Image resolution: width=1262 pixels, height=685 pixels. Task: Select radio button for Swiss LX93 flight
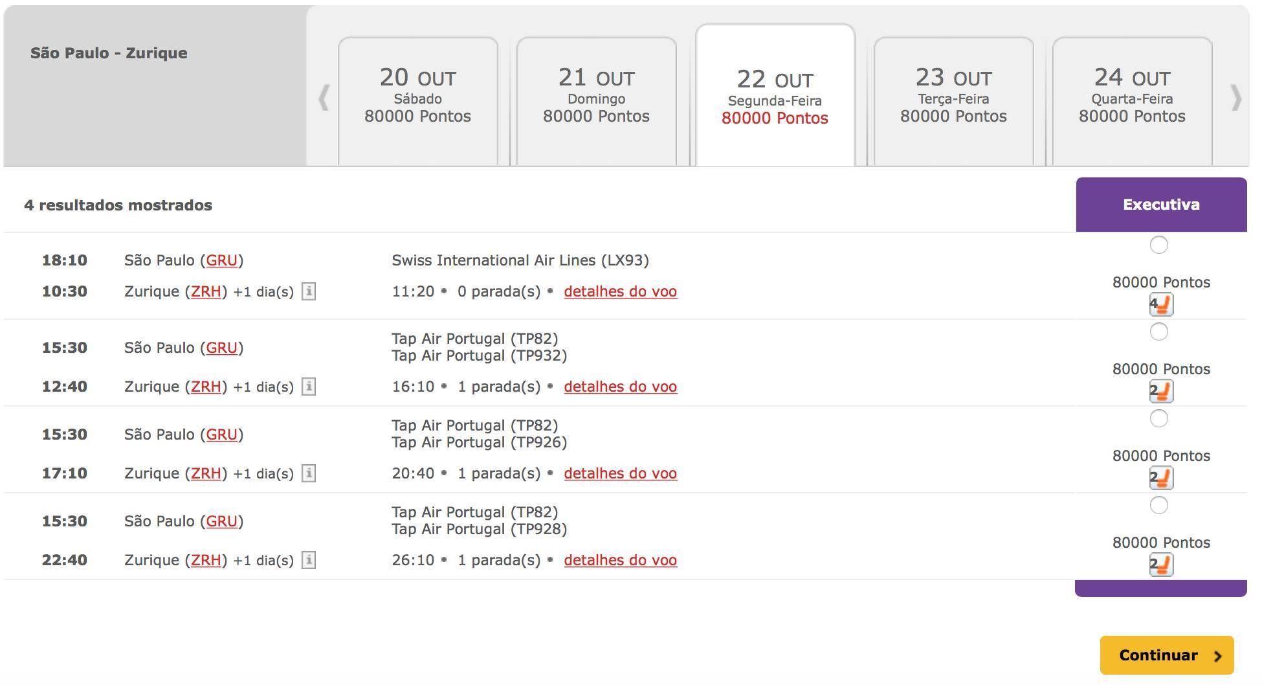1158,245
